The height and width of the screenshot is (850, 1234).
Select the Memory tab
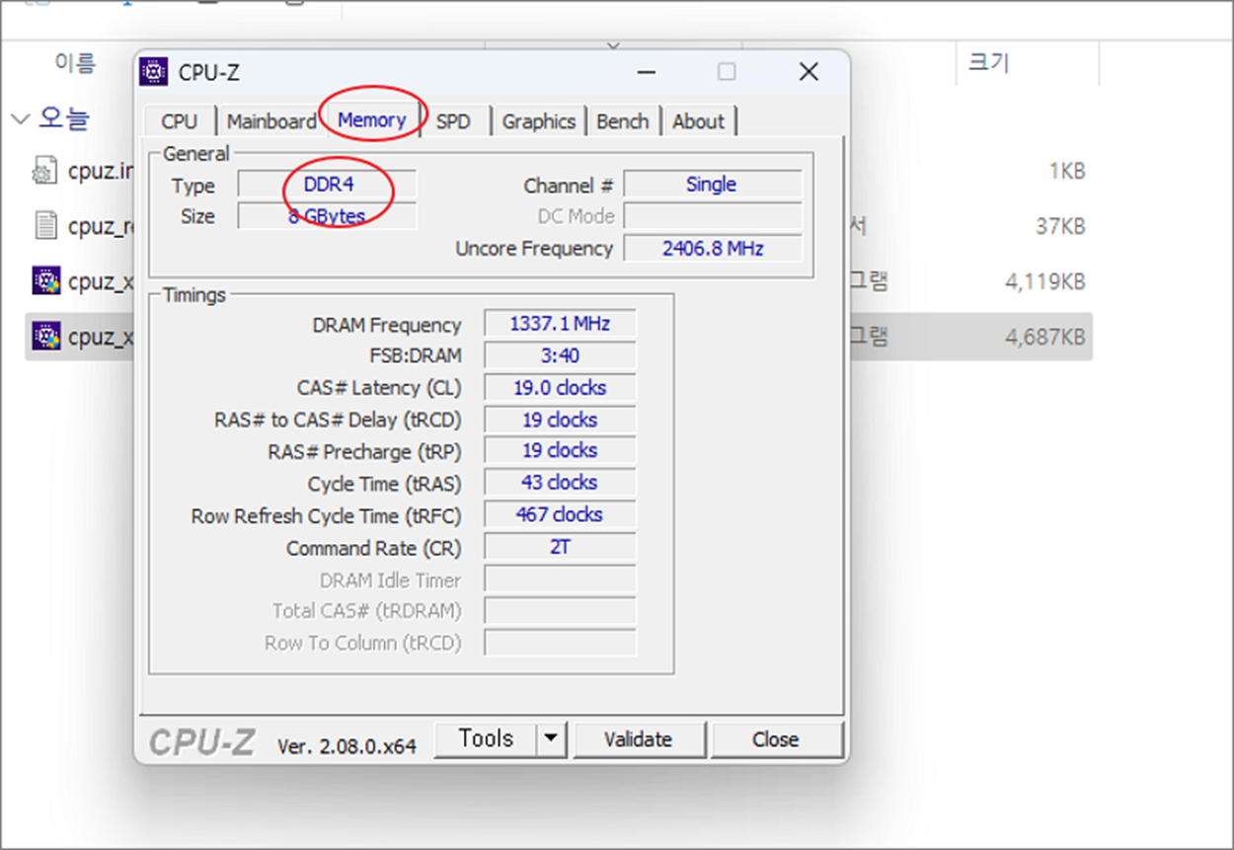(x=372, y=119)
